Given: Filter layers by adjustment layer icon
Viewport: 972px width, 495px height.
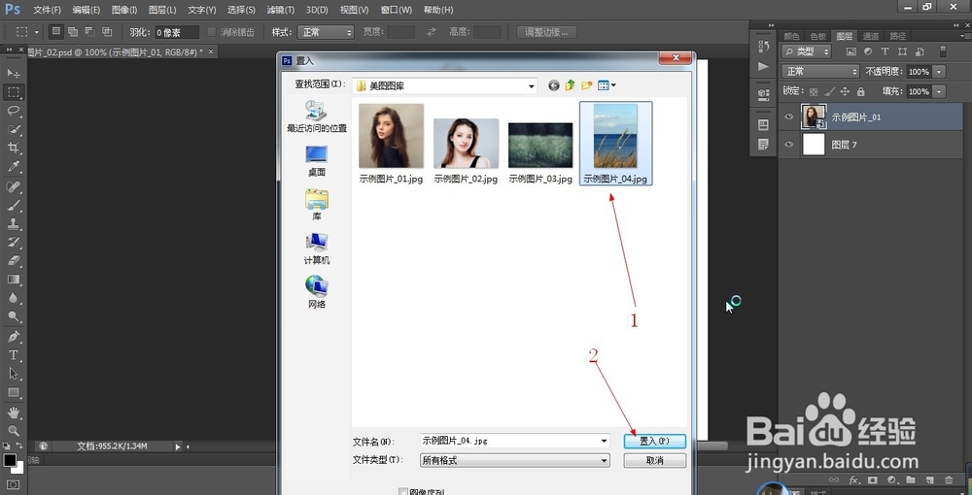Looking at the screenshot, I should [868, 51].
